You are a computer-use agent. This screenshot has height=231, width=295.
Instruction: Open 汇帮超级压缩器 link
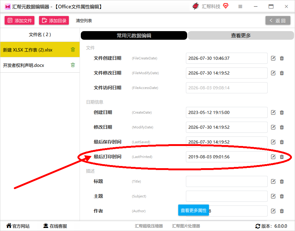click(149, 226)
